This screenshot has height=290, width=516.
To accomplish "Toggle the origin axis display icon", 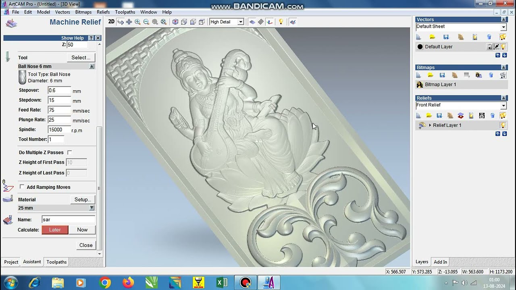I will (x=270, y=22).
